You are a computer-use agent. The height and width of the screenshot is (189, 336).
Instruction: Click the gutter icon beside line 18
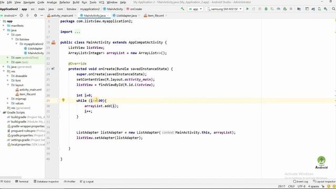[x=54, y=43]
